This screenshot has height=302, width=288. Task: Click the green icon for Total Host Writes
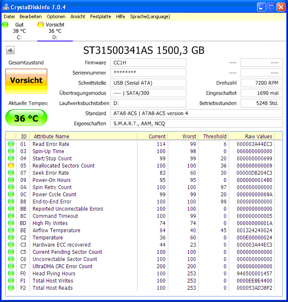pos(11,280)
